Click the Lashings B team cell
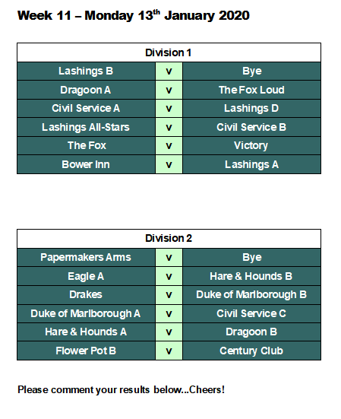 point(86,71)
